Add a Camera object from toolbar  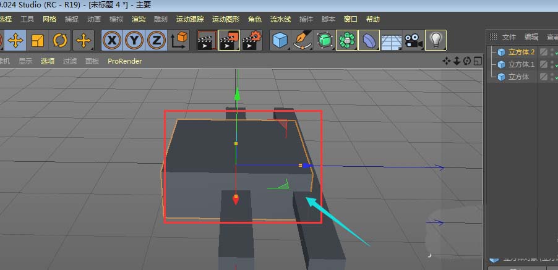413,41
